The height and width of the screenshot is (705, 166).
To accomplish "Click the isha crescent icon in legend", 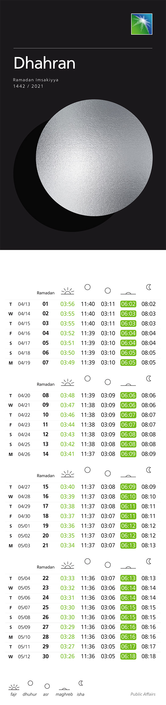I will click(81, 683).
